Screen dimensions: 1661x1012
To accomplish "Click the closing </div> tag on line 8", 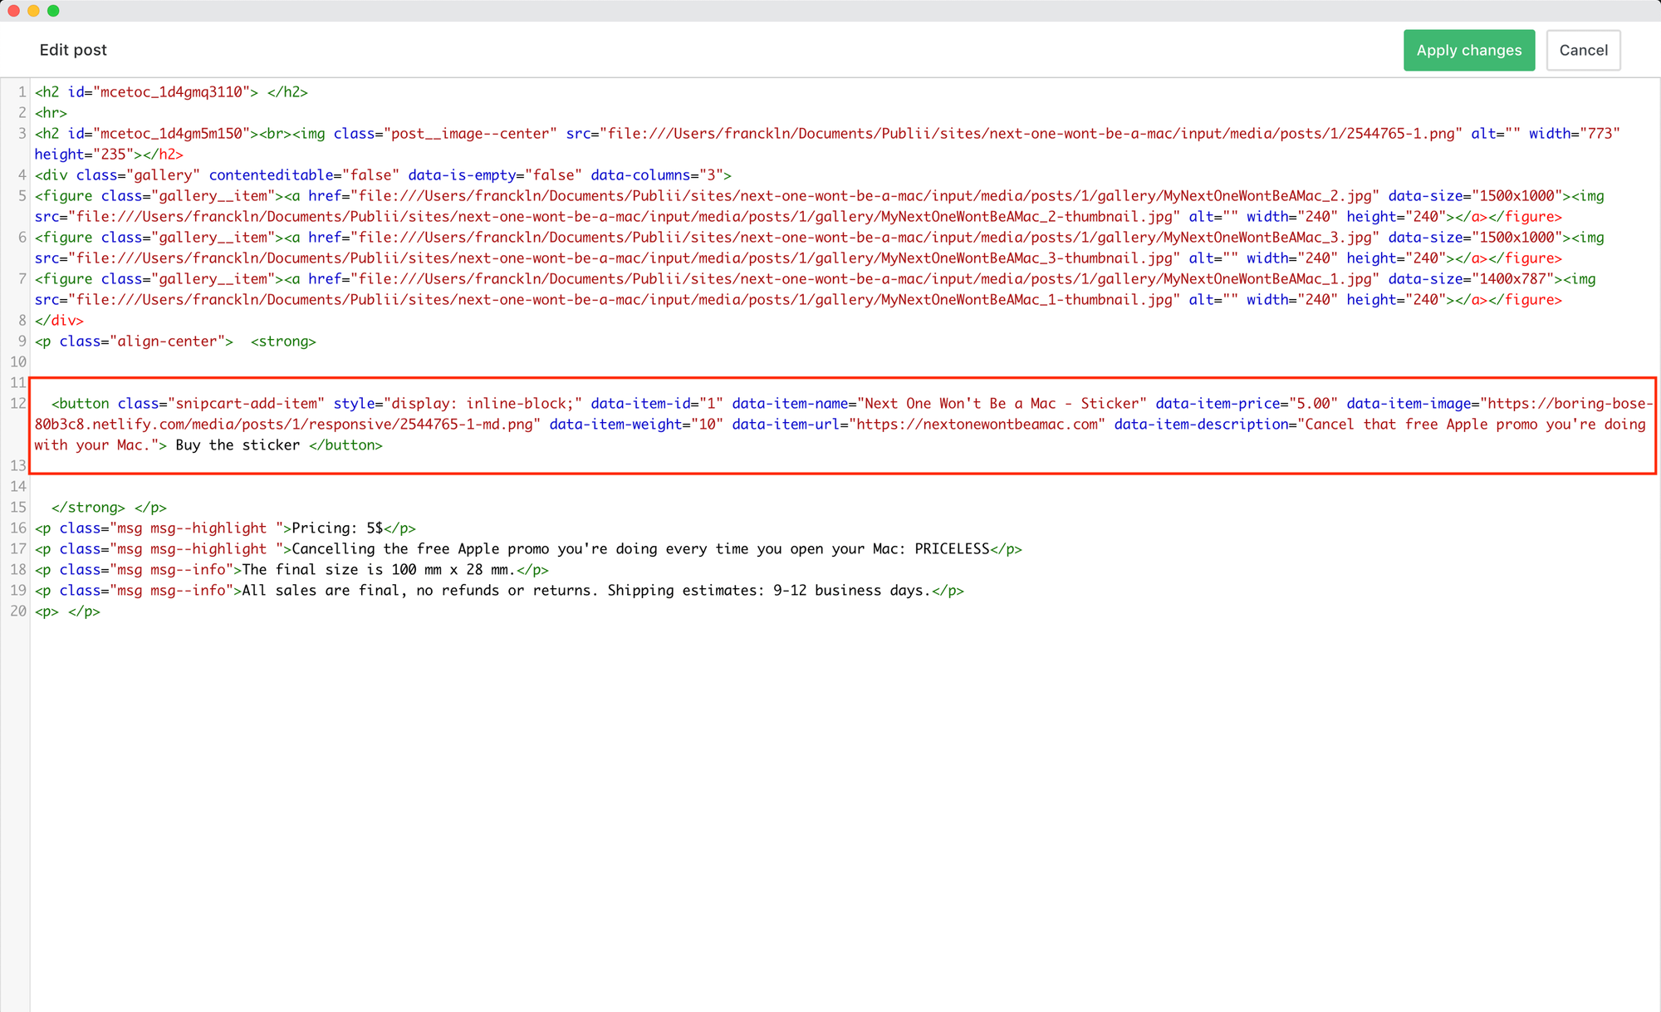I will pyautogui.click(x=59, y=321).
